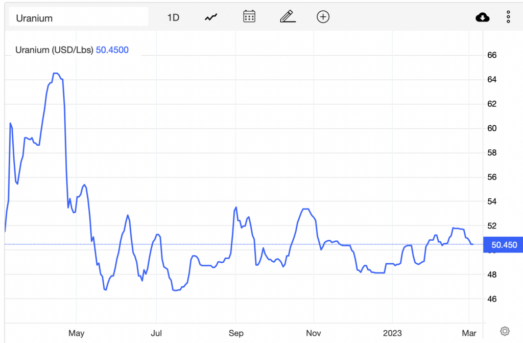Click the Nov label on time axis
Screen dimensions: 523x343
(x=314, y=333)
